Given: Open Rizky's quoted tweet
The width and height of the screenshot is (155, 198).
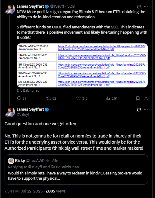Looking at the screenshot, I should (76, 169).
